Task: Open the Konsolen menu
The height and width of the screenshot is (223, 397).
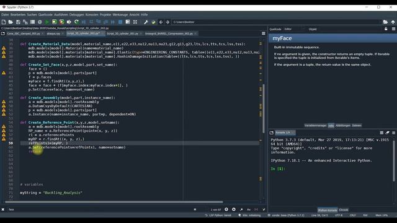Action: [92, 15]
